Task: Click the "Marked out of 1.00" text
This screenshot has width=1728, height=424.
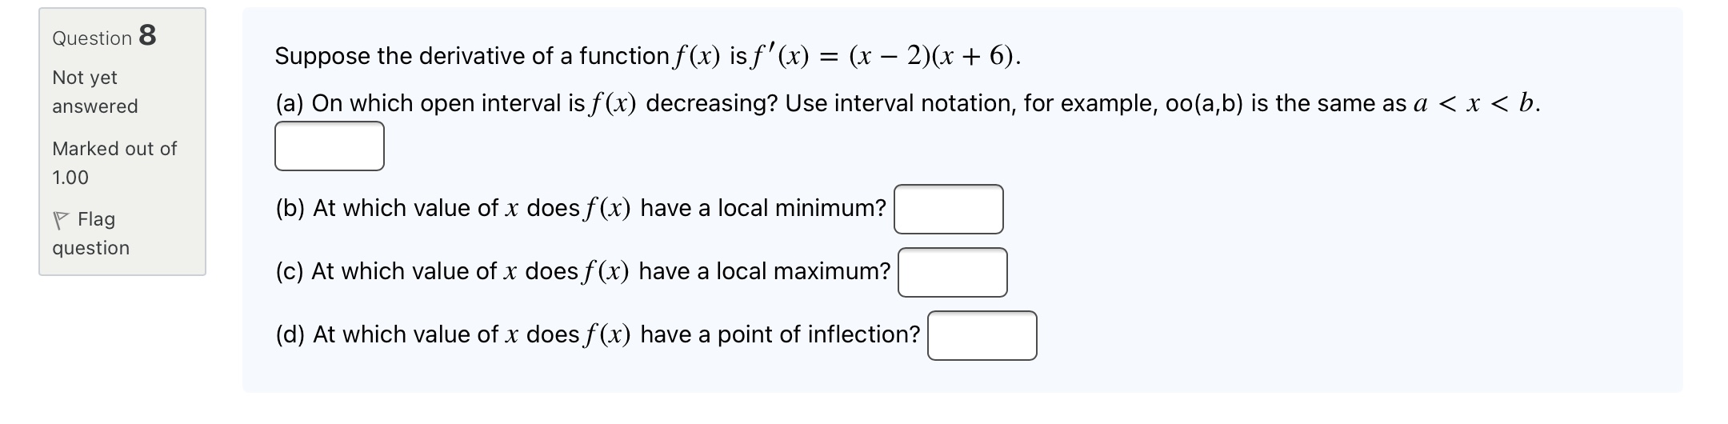Action: pyautogui.click(x=114, y=162)
